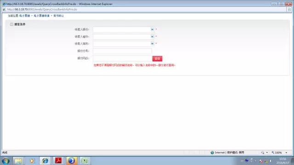Viewport: 294px width, 165px height.
Task: Click the 银行网点 input field
Action: click(123, 58)
